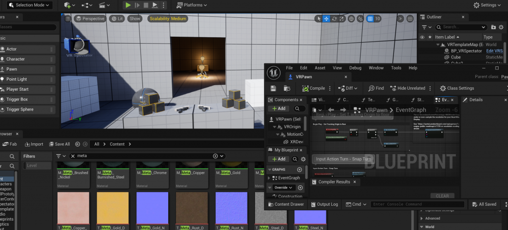The width and height of the screenshot is (508, 230).
Task: Click the Outliner search field
Action: pyautogui.click(x=461, y=27)
